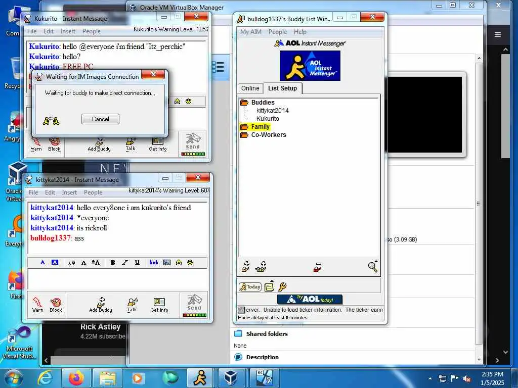The image size is (518, 388).
Task: Toggle Underline formatting in kittykat2014 window
Action: (x=137, y=262)
